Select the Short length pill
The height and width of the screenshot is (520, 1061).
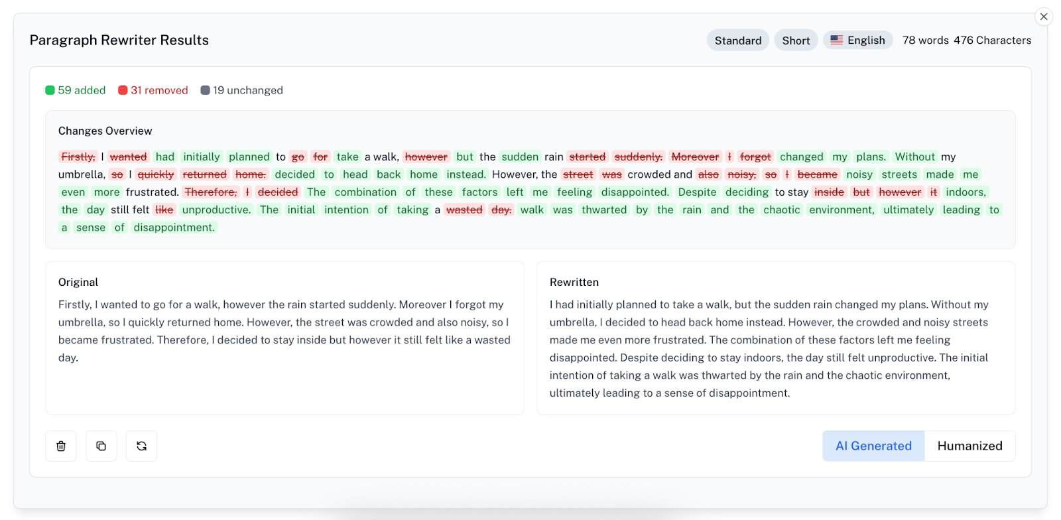tap(796, 40)
